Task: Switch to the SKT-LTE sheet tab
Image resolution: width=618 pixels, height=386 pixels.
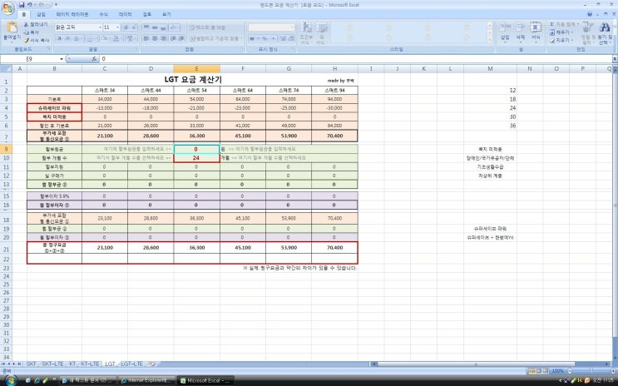Action: coord(52,364)
